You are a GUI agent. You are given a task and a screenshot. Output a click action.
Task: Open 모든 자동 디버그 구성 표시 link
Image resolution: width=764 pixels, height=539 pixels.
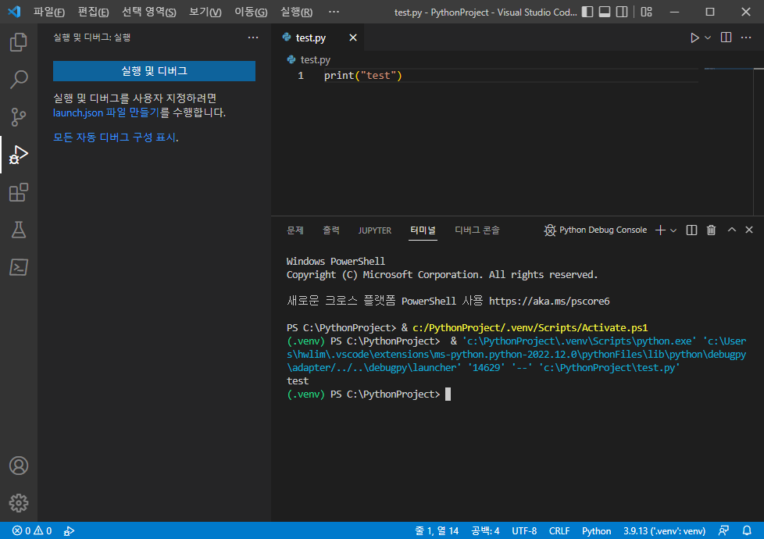click(116, 137)
